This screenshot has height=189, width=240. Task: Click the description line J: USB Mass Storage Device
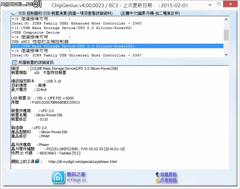(x=74, y=68)
